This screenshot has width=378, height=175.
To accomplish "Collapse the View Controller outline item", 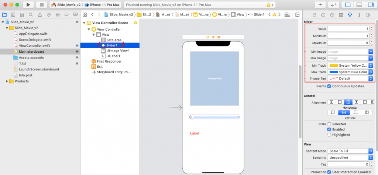I will [x=89, y=29].
